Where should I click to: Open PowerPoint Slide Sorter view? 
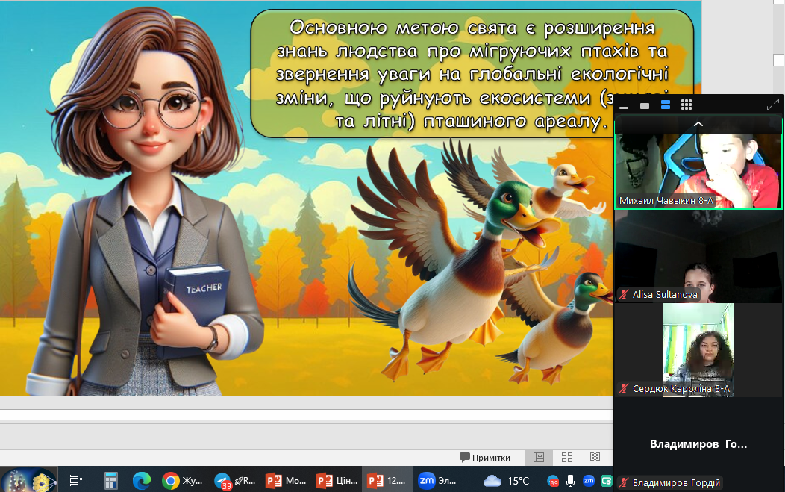point(567,457)
